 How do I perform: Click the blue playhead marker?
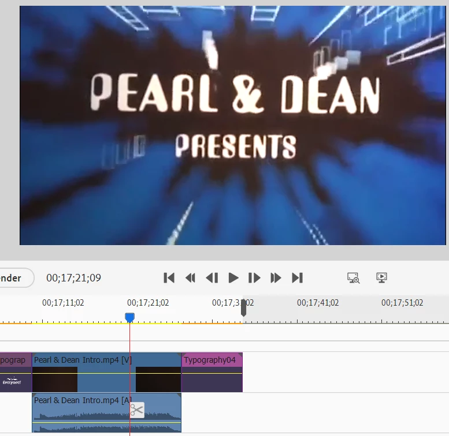(129, 318)
